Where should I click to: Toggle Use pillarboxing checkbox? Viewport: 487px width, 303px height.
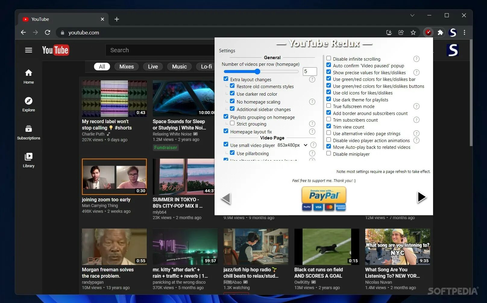coord(232,153)
